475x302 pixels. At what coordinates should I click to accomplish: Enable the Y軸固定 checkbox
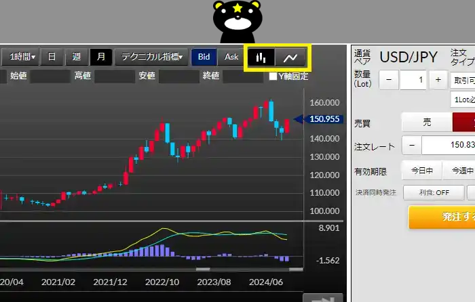pyautogui.click(x=273, y=77)
